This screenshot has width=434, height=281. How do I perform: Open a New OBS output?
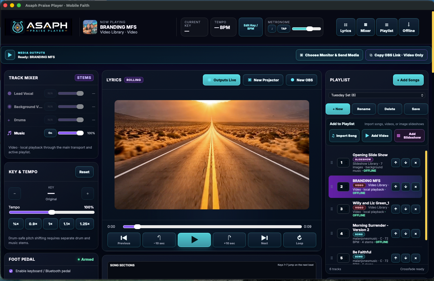(302, 80)
